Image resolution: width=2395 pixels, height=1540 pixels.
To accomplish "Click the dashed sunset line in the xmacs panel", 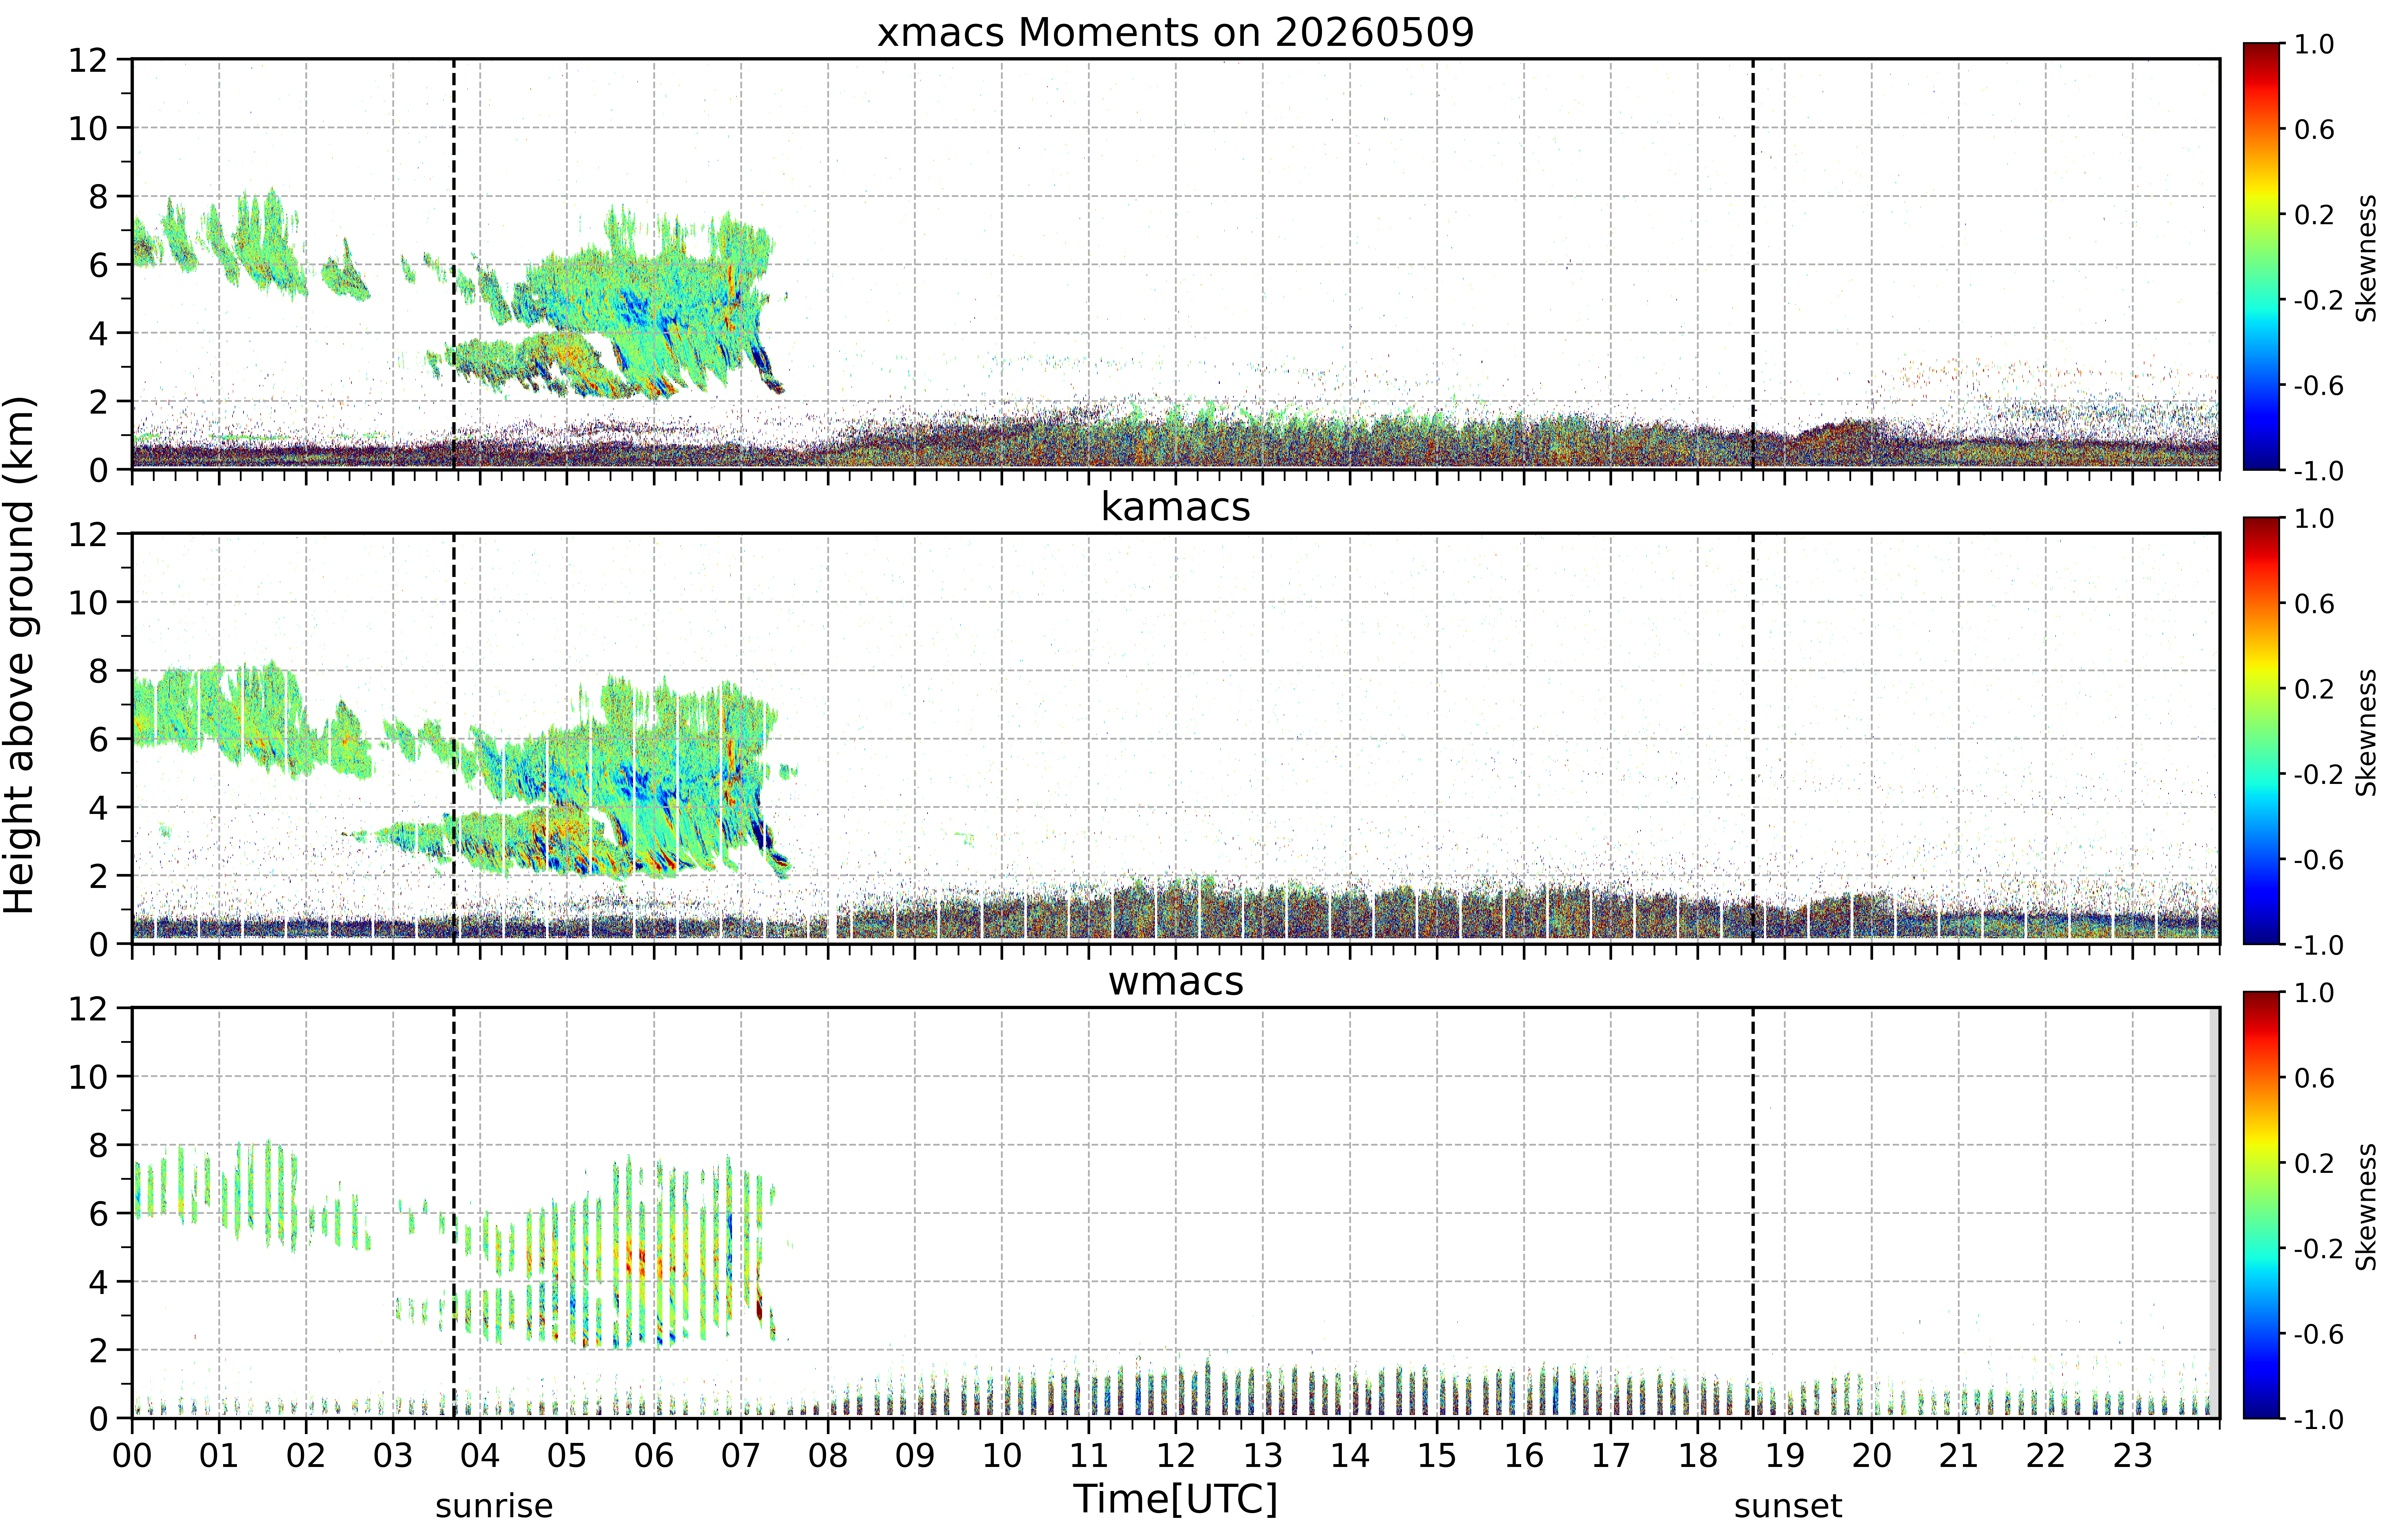I will pos(1753,264).
